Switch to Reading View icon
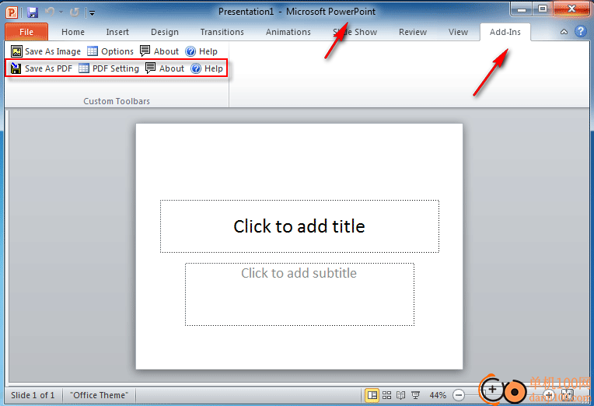The width and height of the screenshot is (594, 406). coord(401,395)
